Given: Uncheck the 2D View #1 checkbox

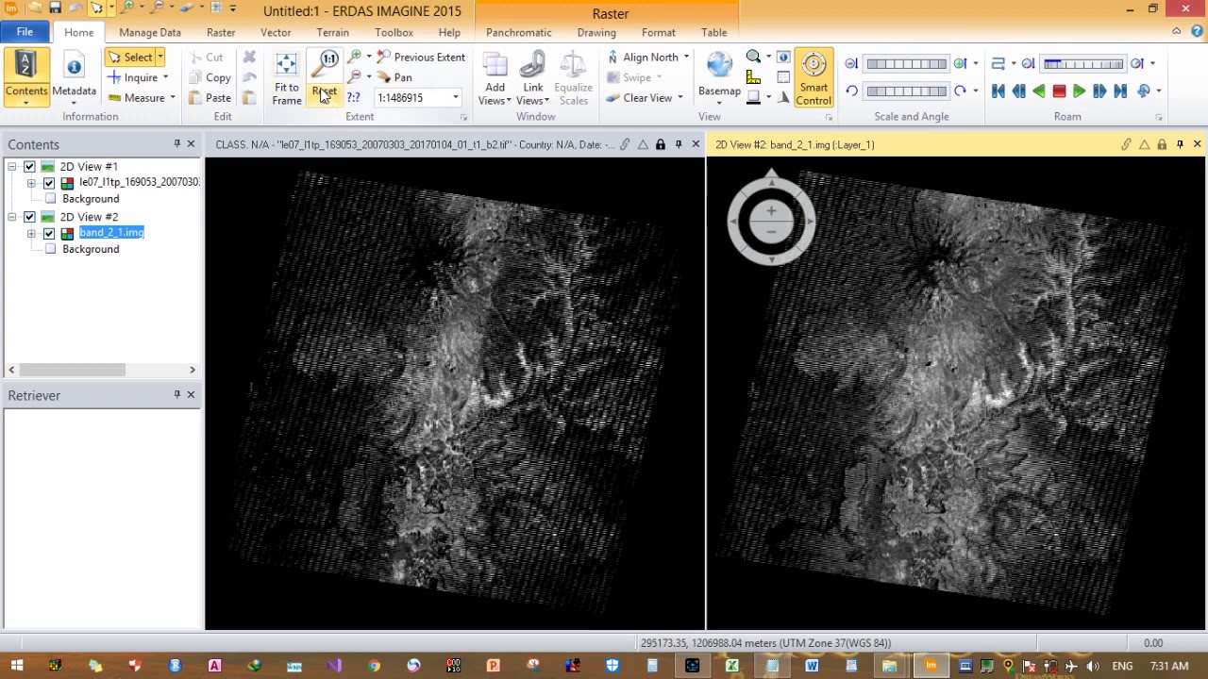Looking at the screenshot, I should coord(29,166).
